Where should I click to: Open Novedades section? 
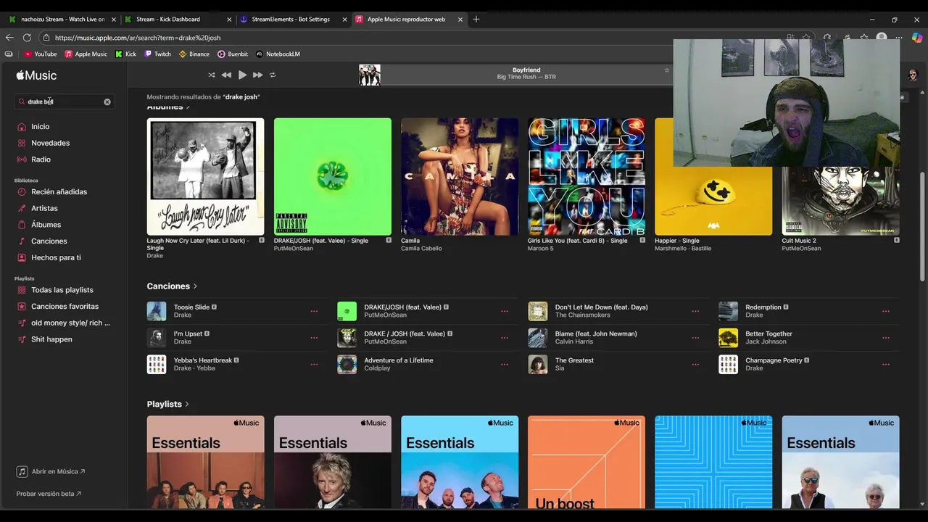coord(50,143)
